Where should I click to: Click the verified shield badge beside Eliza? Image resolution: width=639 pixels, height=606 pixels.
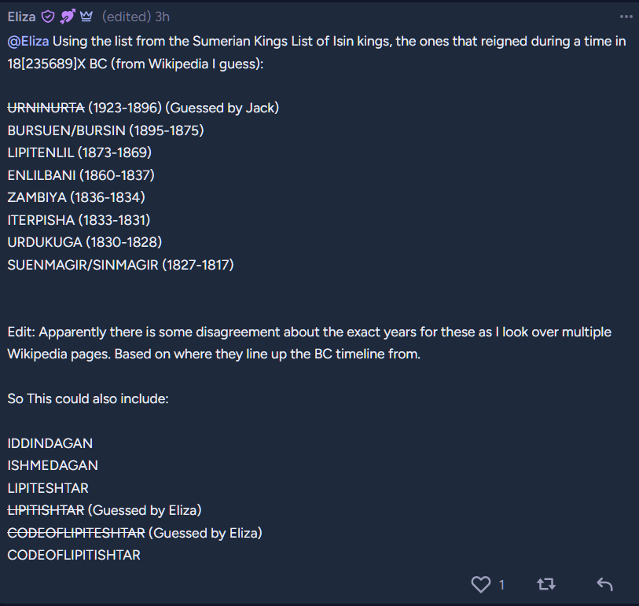tap(48, 17)
